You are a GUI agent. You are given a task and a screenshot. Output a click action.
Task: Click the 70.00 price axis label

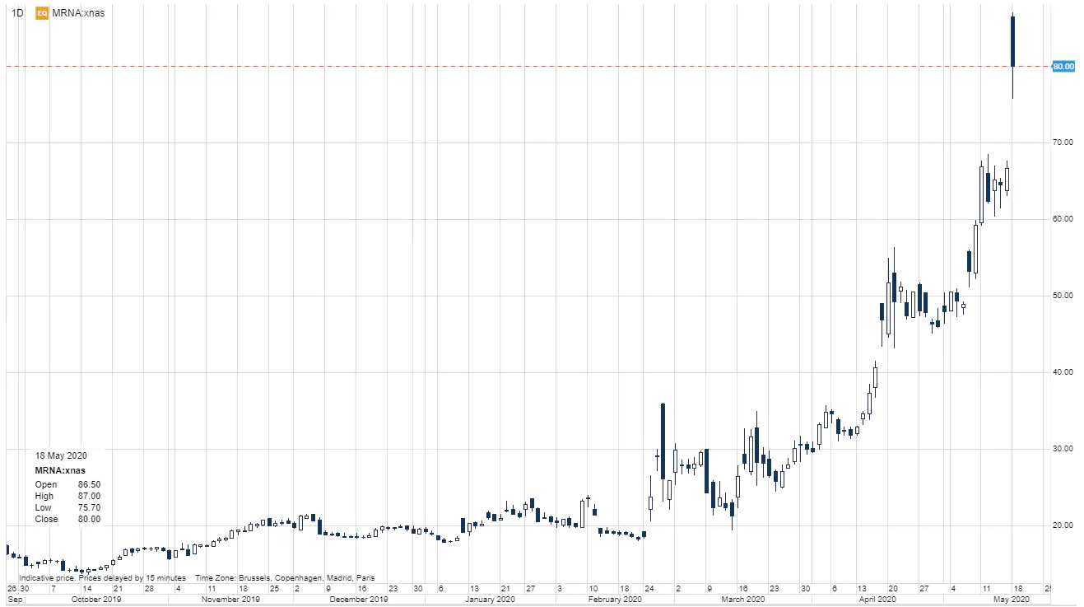(1063, 142)
